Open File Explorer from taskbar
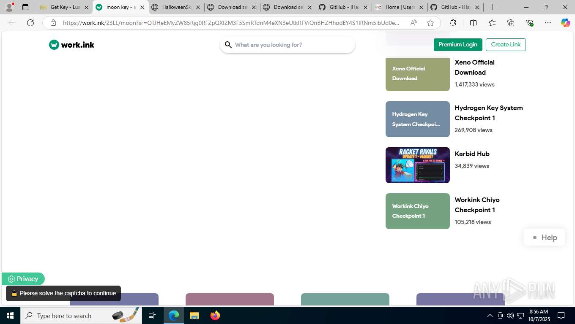The width and height of the screenshot is (575, 324). 194,316
